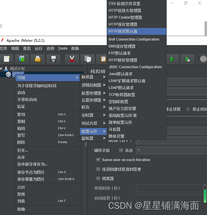Open the 运行 menu
The height and width of the screenshot is (215, 207).
(x=38, y=48)
